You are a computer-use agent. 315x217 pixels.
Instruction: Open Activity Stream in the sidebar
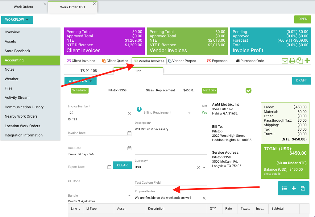click(30, 98)
